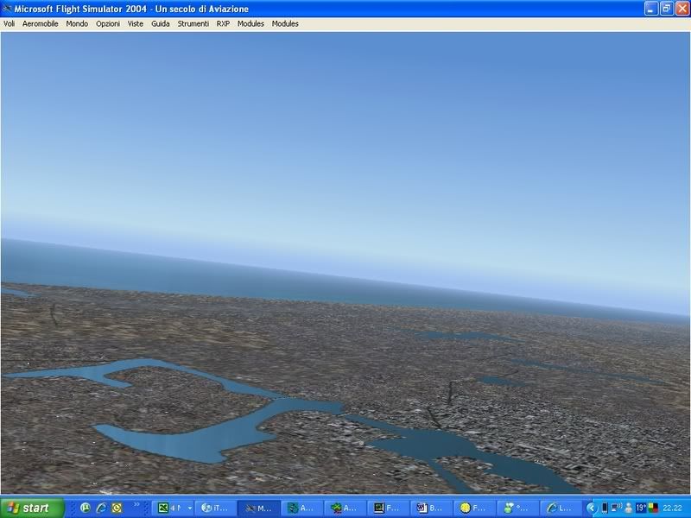Close the Flight Simulator 2004 window
Viewport: 691px width, 518px height.
coord(681,9)
